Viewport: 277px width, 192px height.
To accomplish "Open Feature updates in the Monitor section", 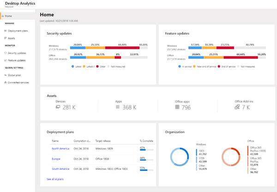I will 17,60.
